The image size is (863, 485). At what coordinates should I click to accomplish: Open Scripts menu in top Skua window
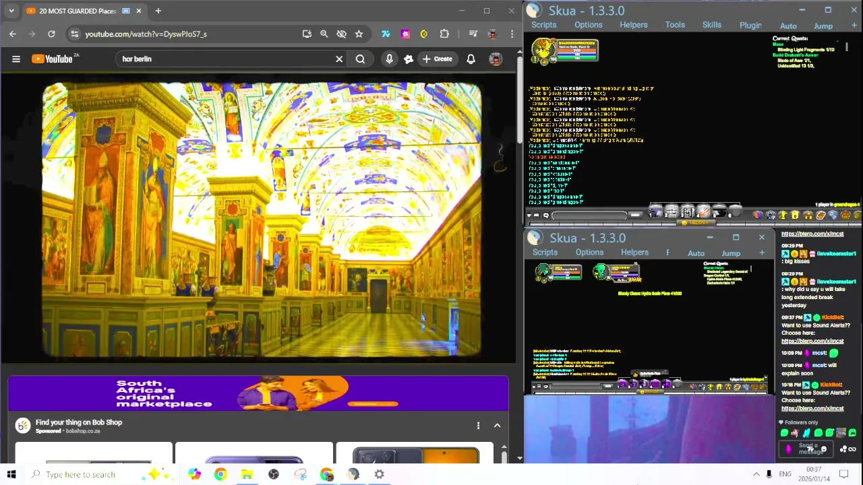point(543,25)
